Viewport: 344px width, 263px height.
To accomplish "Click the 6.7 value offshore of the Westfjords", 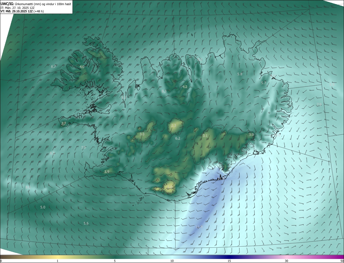I will point(53,66).
